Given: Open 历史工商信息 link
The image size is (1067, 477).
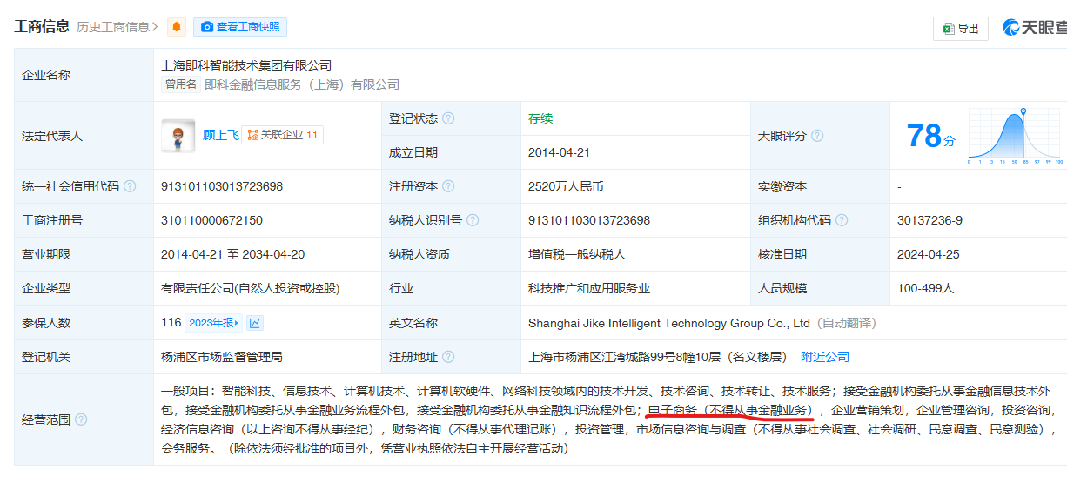Looking at the screenshot, I should pos(117,27).
